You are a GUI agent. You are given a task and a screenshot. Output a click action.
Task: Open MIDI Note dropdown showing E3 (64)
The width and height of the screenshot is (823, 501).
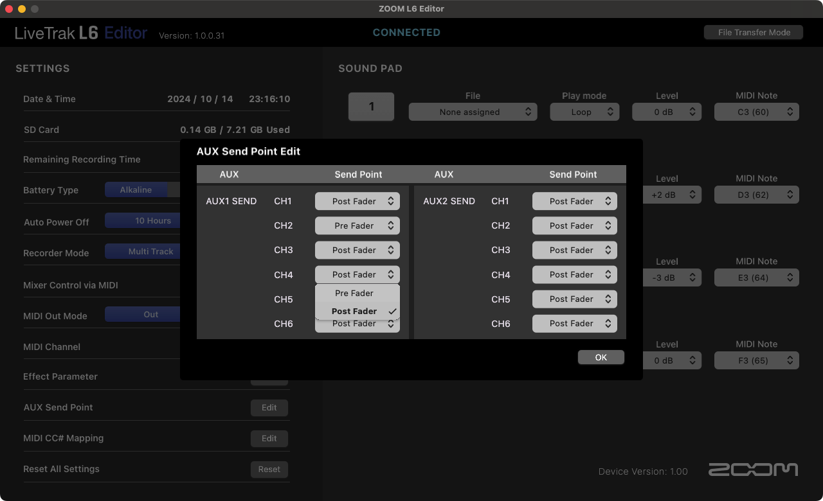coord(757,277)
